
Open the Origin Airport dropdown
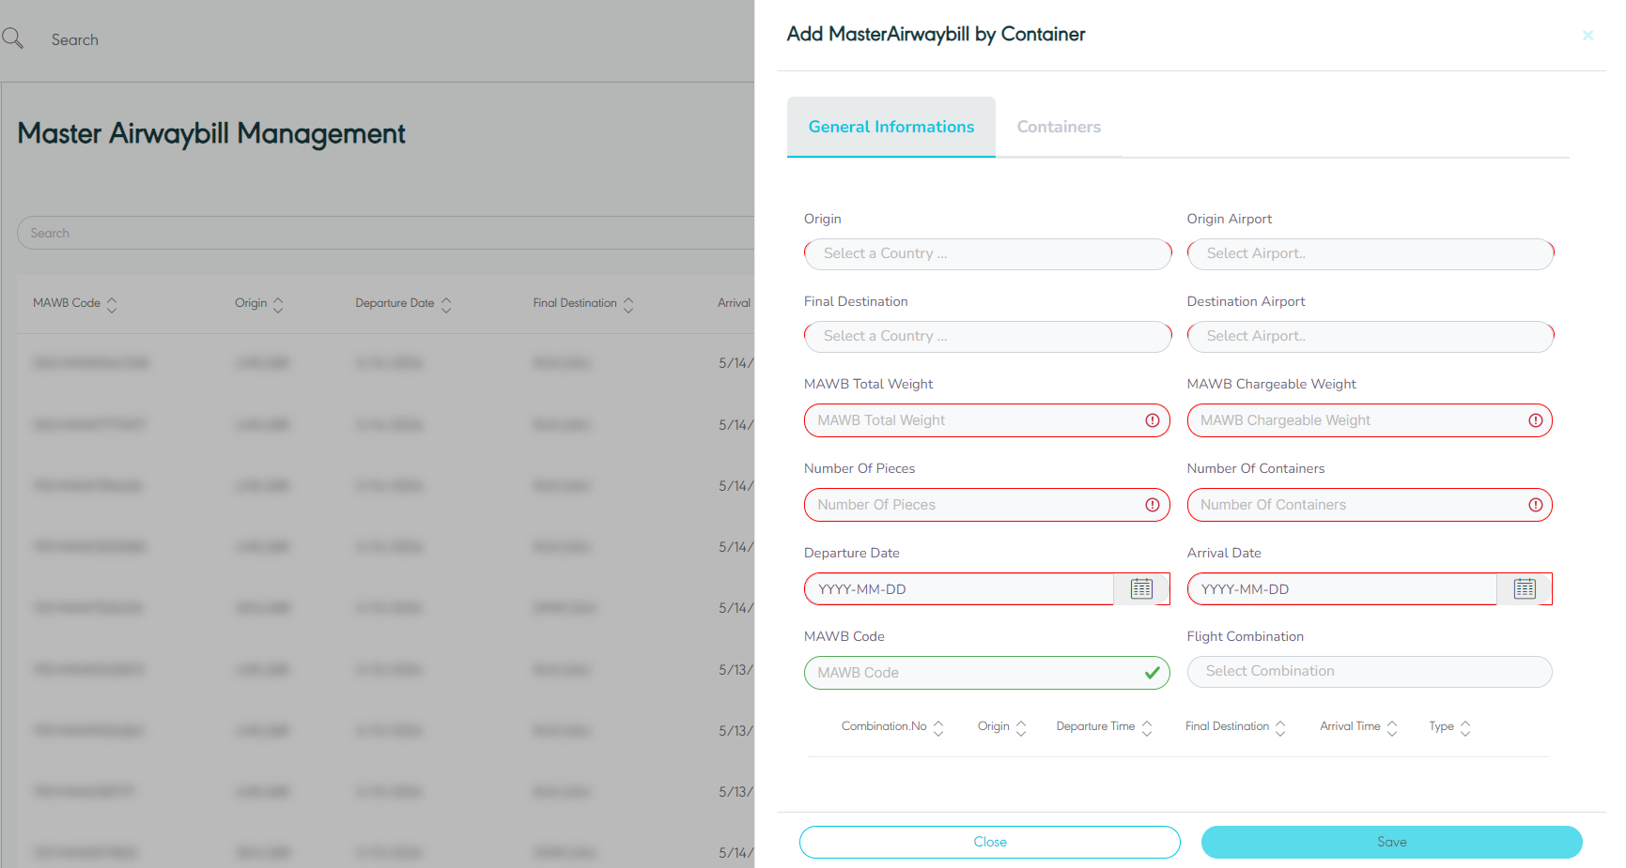coord(1370,254)
